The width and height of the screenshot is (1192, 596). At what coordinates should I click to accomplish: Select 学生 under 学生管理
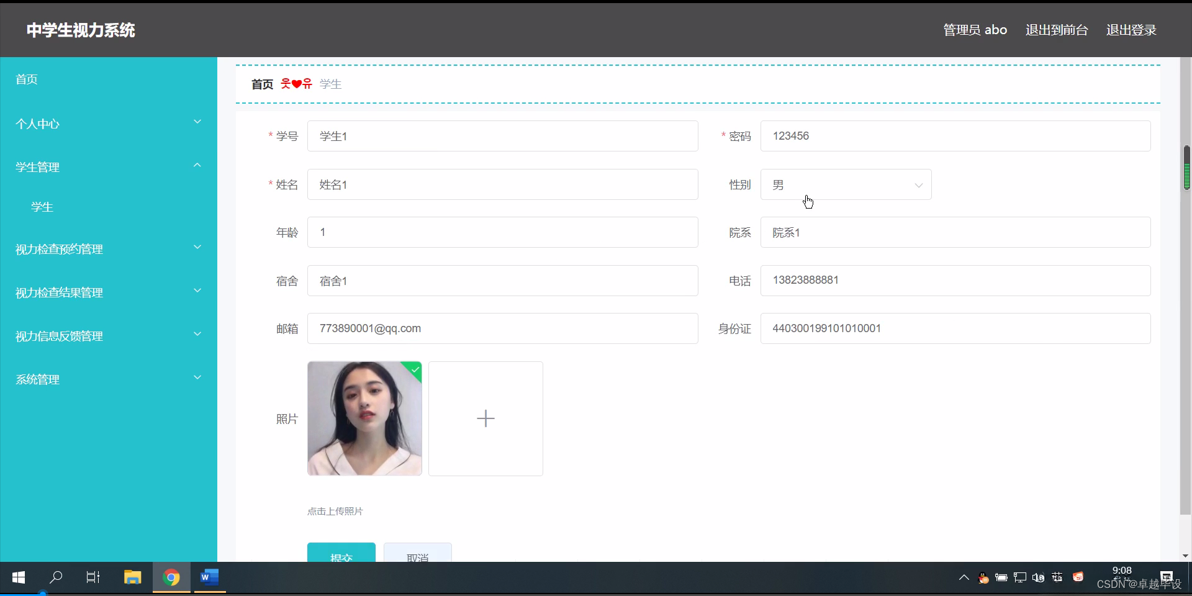(x=42, y=207)
